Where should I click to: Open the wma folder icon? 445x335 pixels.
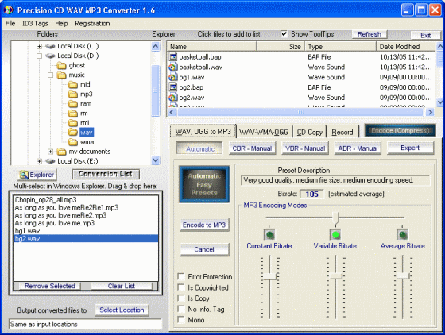pos(73,142)
